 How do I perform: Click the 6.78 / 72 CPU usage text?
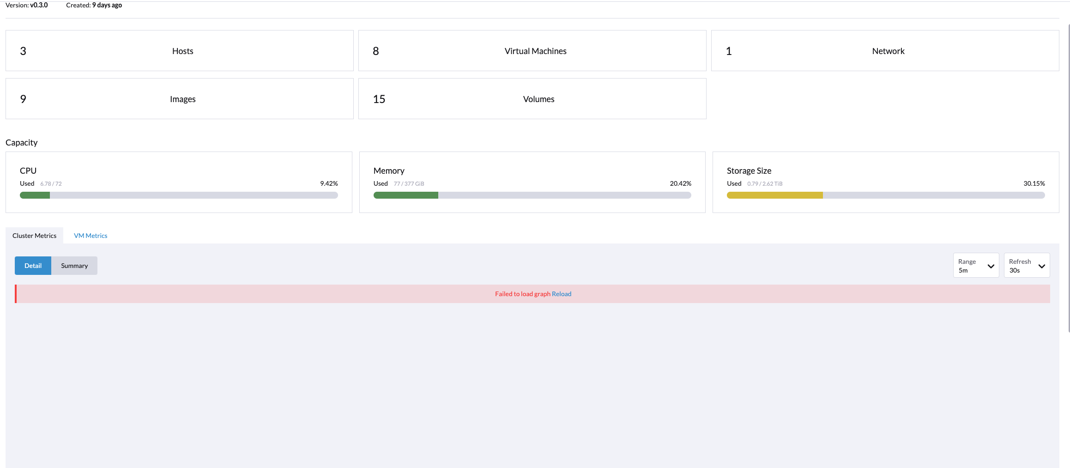[51, 184]
